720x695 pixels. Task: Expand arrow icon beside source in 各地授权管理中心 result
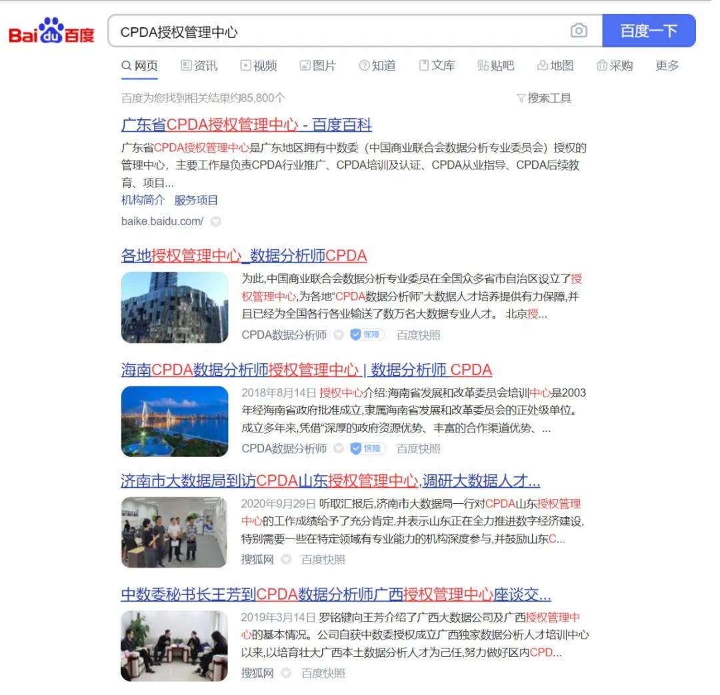pyautogui.click(x=339, y=335)
